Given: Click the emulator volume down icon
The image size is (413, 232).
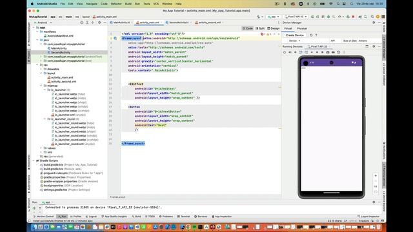Looking at the screenshot, I should pyautogui.click(x=296, y=52).
